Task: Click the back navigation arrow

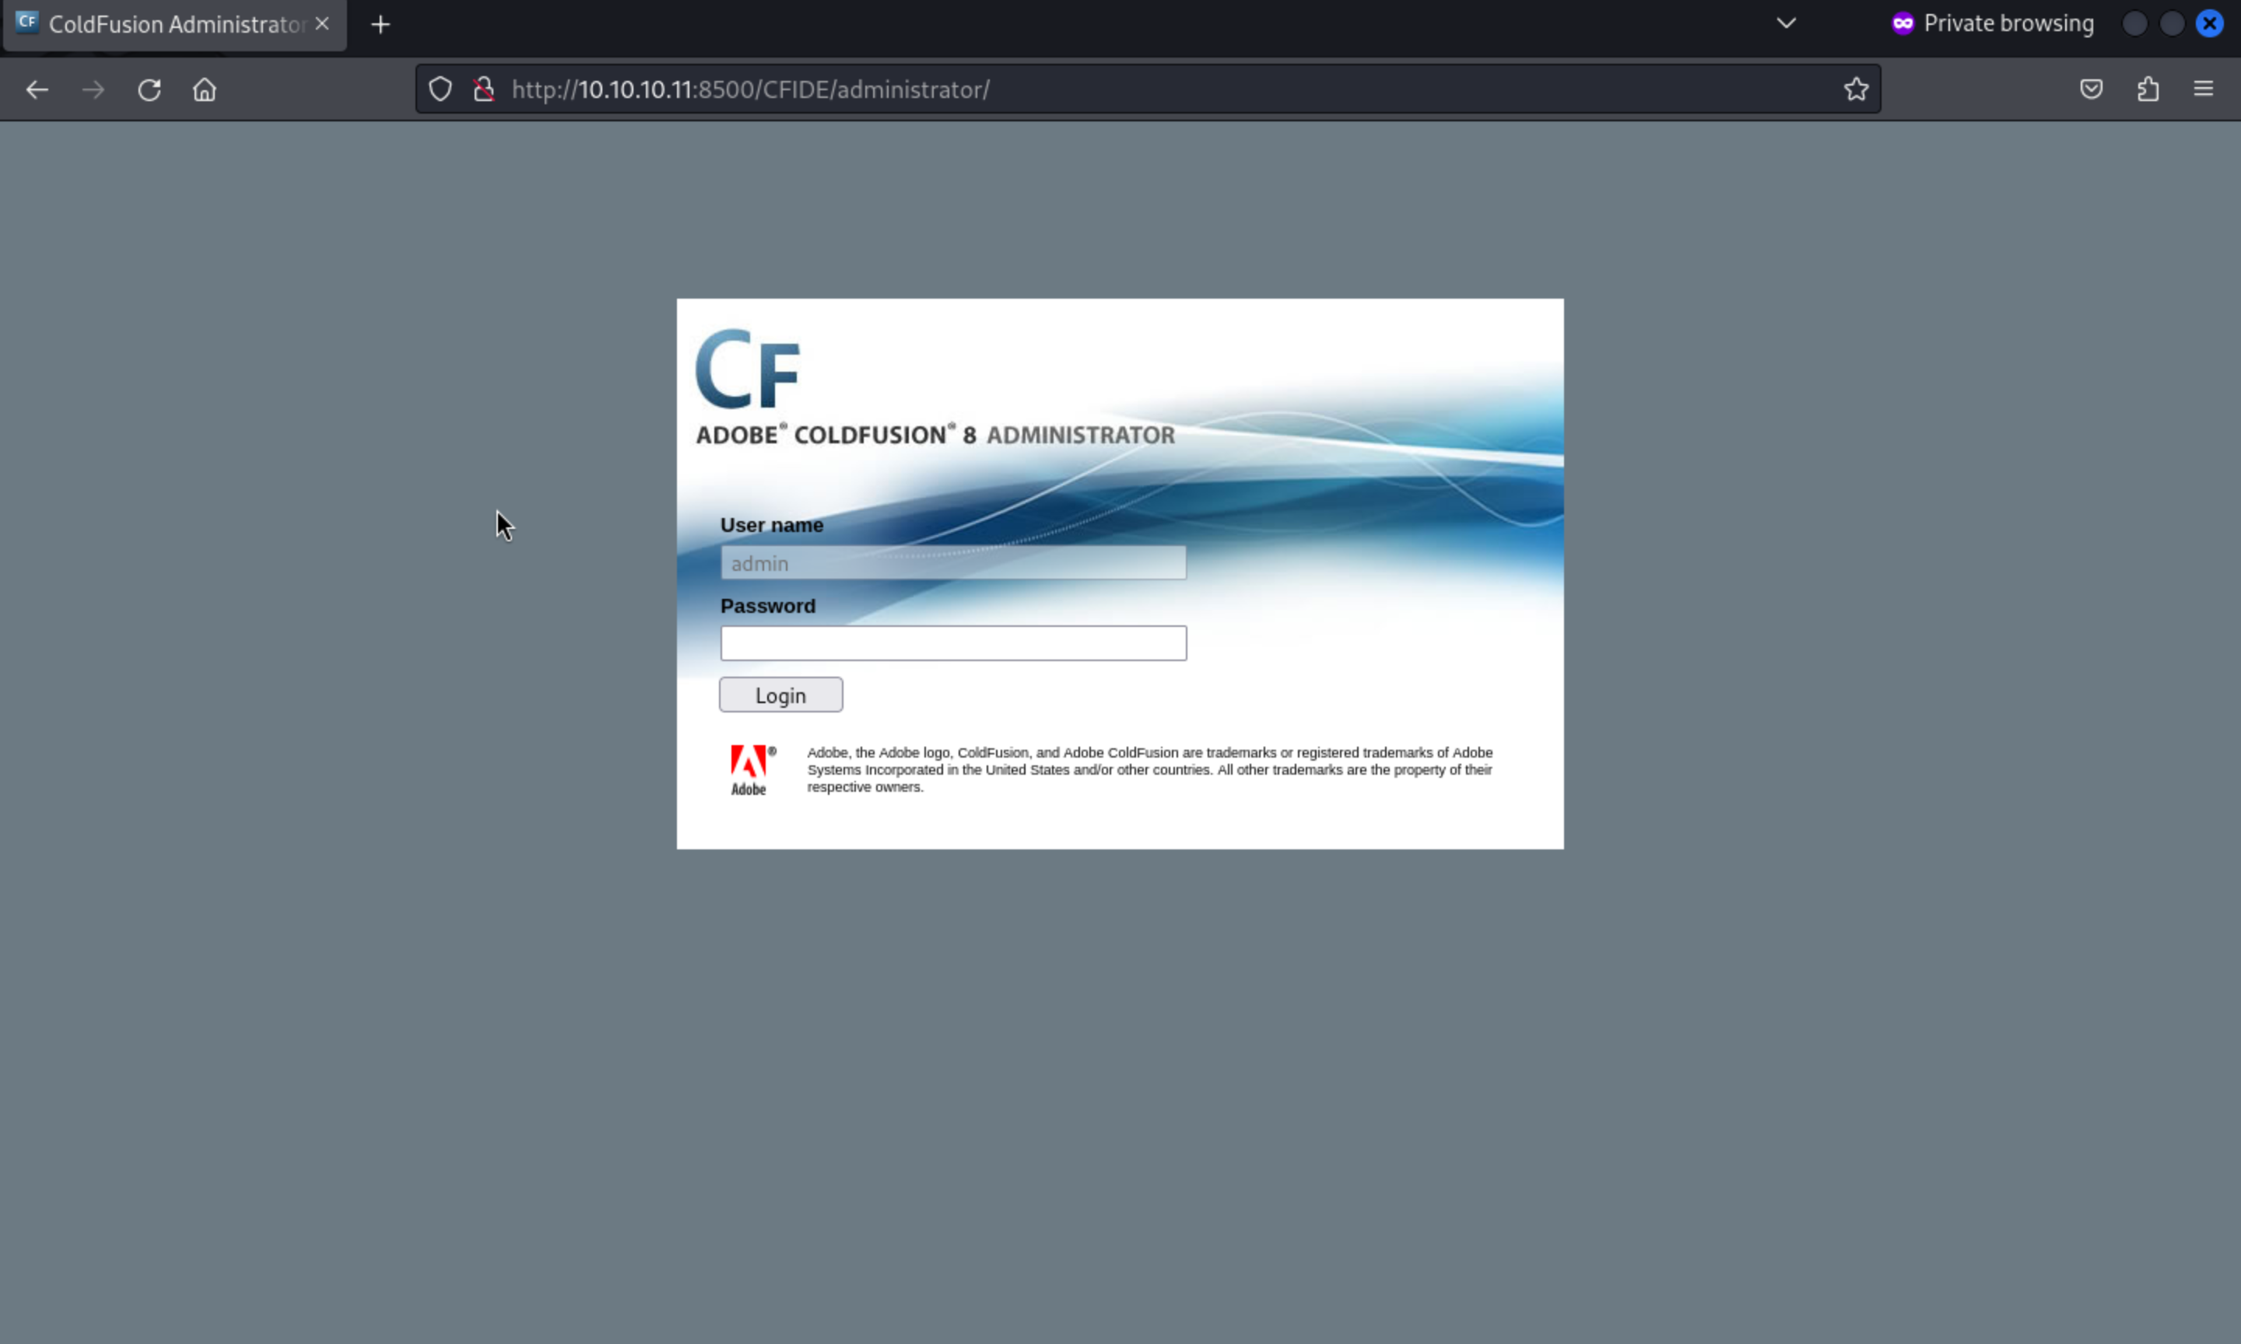Action: click(x=37, y=89)
